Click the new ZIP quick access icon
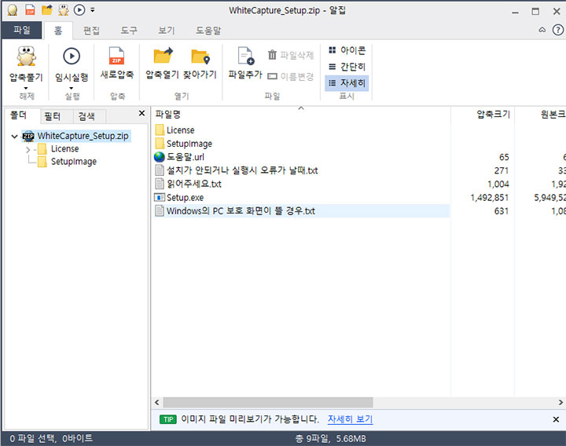 pyautogui.click(x=30, y=10)
